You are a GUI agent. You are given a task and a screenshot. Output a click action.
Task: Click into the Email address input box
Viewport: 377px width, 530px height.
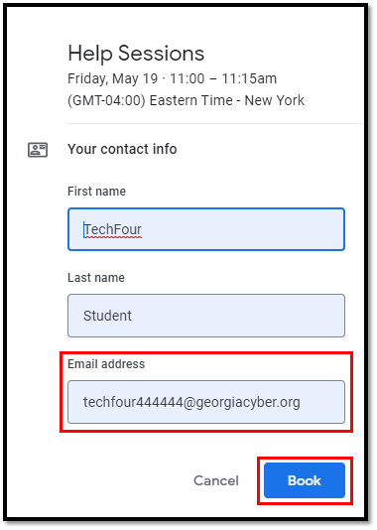coord(206,402)
